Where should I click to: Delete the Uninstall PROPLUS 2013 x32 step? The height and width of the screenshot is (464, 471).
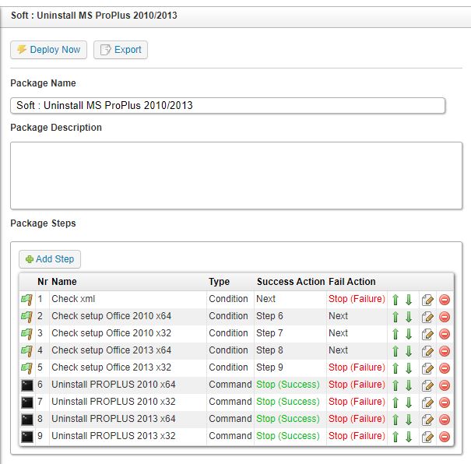coord(445,437)
